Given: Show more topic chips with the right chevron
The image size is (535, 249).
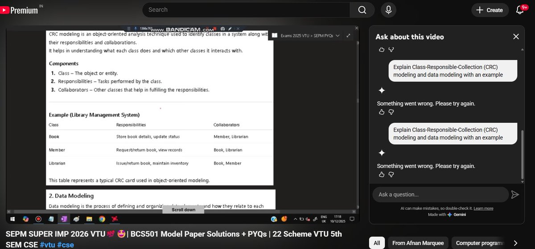Looking at the screenshot, I should coord(515,243).
